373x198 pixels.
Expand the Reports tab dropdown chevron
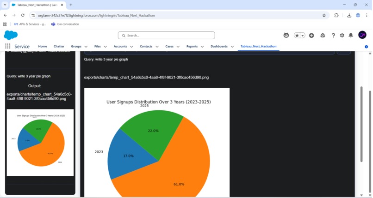pyautogui.click(x=202, y=47)
